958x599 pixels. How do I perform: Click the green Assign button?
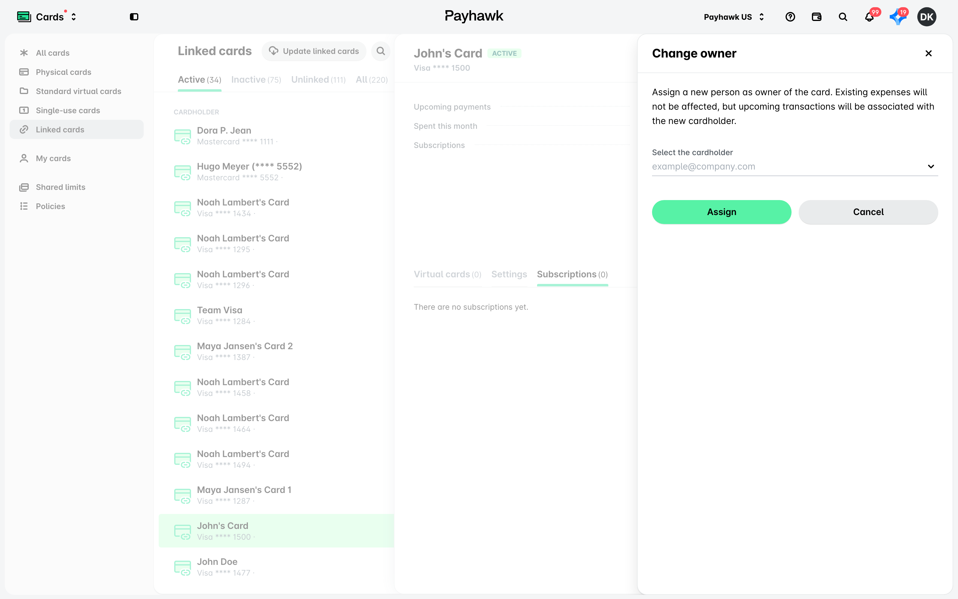pos(721,212)
